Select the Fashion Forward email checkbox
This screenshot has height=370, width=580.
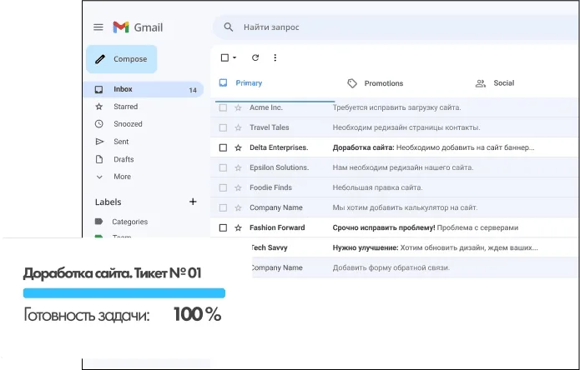(x=223, y=227)
